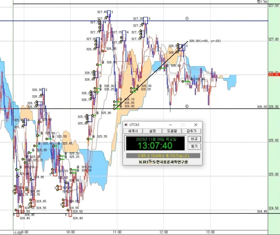Click the 감추기 hide button

pyautogui.click(x=191, y=131)
